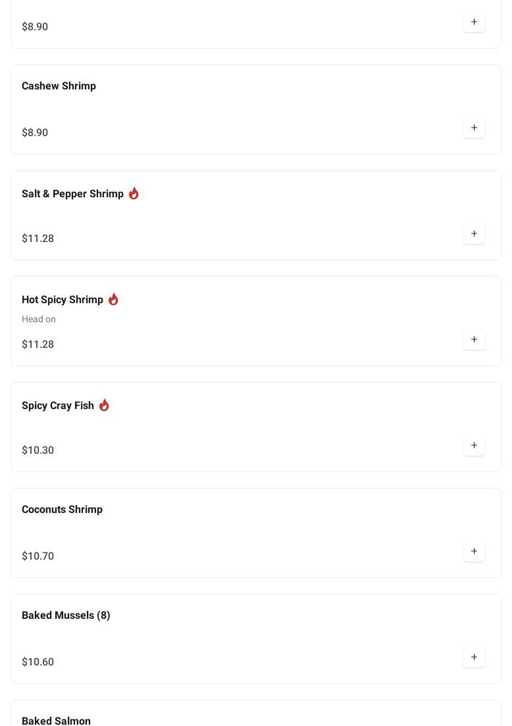The image size is (512, 726).
Task: Click the $10.30 price of Spicy Cray Fish
Action: (x=38, y=450)
